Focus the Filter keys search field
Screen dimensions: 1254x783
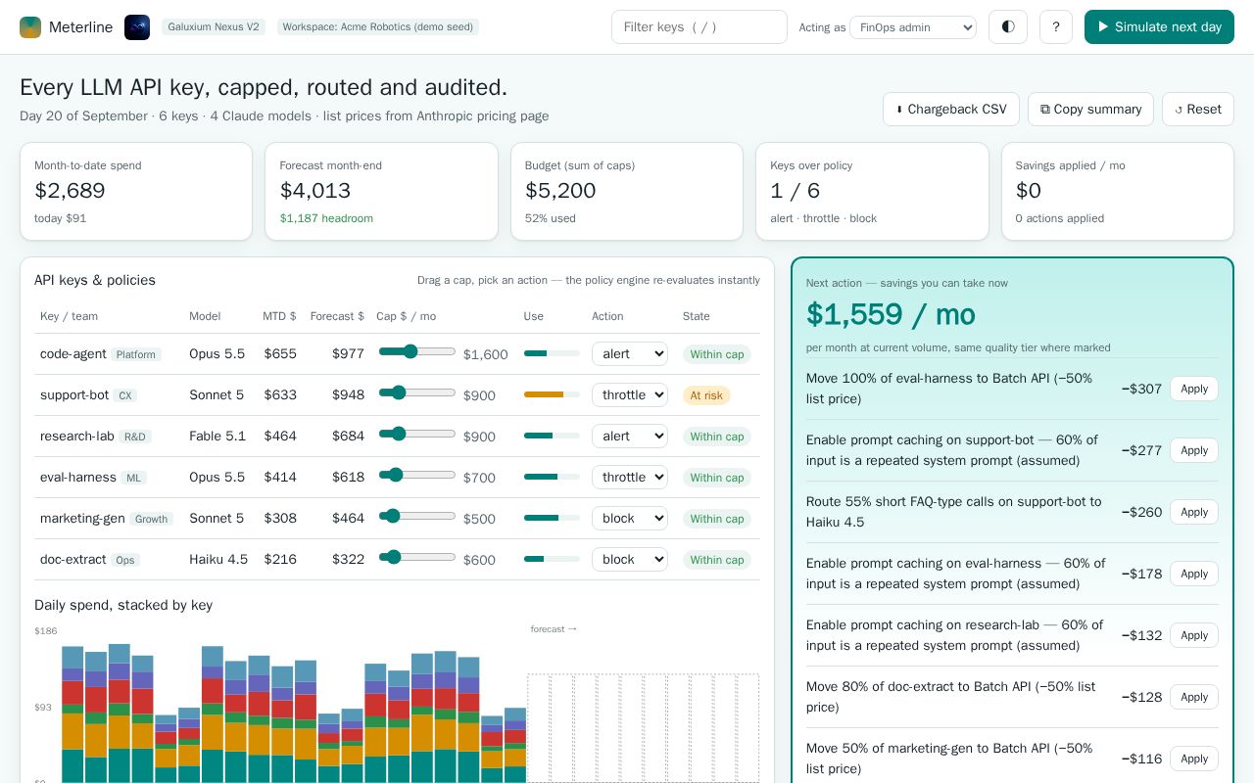pos(699,27)
